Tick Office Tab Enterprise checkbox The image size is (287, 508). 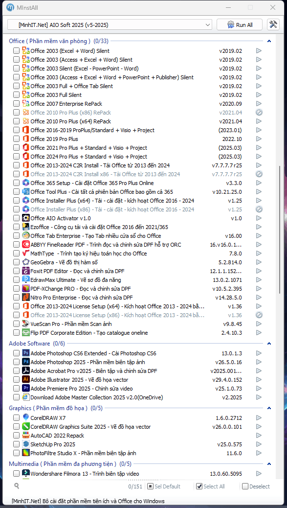point(16,235)
